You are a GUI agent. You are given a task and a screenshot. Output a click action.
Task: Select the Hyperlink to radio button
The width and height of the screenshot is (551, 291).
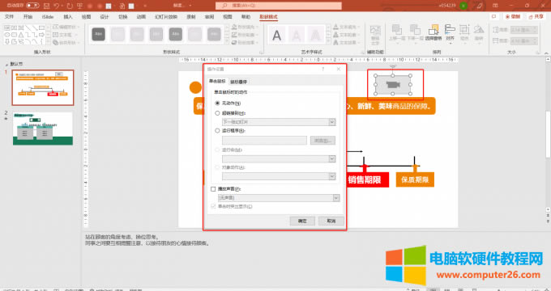pyautogui.click(x=217, y=113)
